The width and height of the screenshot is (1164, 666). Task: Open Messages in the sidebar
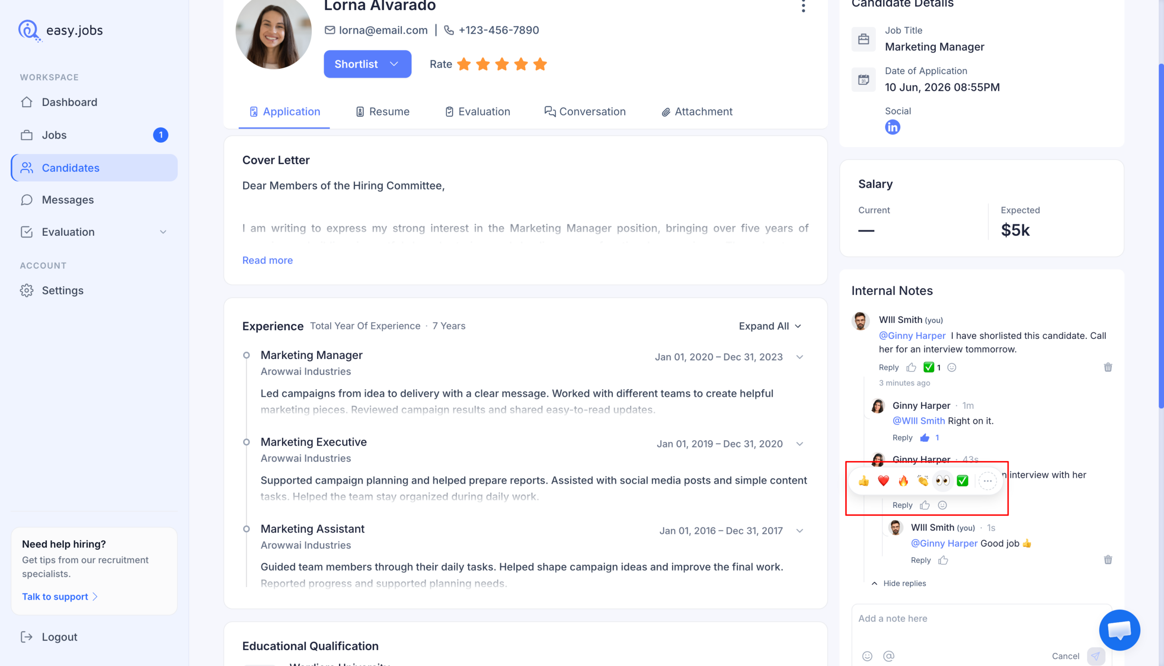(x=94, y=200)
